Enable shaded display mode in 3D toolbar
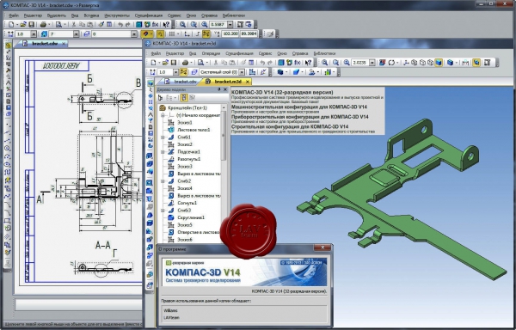This screenshot has width=516, height=330. click(x=439, y=63)
